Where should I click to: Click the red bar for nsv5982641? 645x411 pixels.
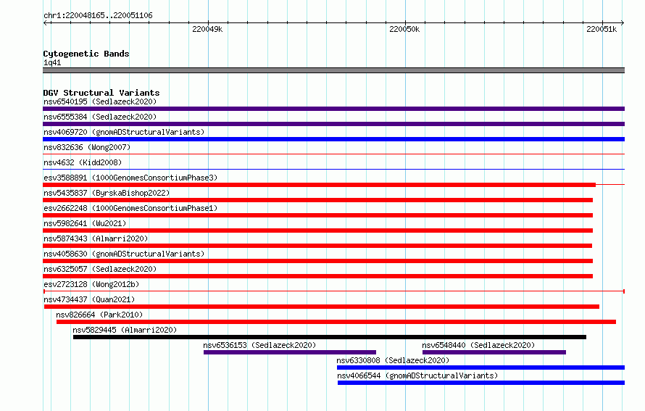tap(317, 231)
